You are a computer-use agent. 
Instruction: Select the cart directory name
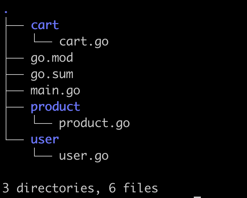(45, 25)
